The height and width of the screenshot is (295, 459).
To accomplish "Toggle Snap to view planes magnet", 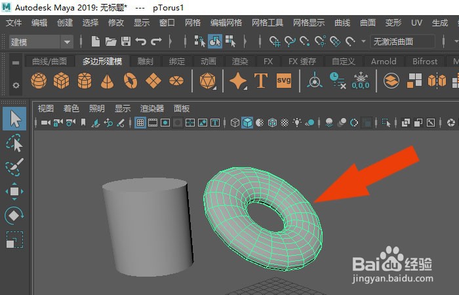I will (335, 41).
